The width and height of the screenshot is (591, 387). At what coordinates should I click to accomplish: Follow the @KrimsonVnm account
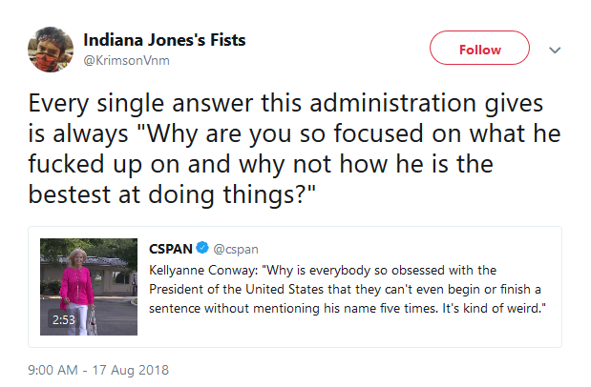(479, 48)
